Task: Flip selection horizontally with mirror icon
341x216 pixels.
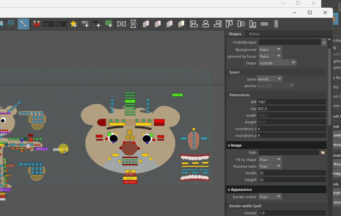Action: 121,24
